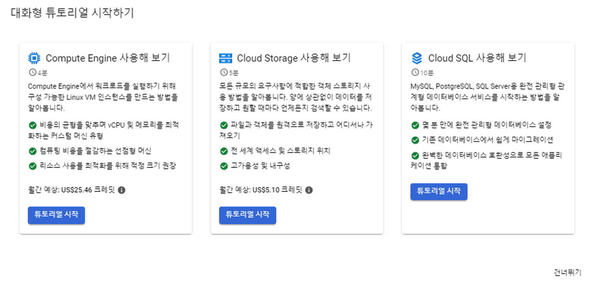592x285 pixels.
Task: Open info icon beside US$5.10 credit
Action: (308, 190)
